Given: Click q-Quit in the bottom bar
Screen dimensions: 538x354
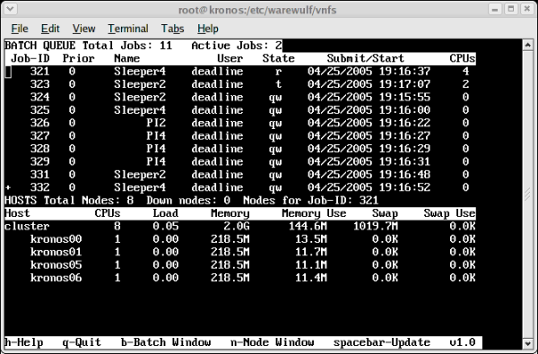Looking at the screenshot, I should tap(82, 342).
